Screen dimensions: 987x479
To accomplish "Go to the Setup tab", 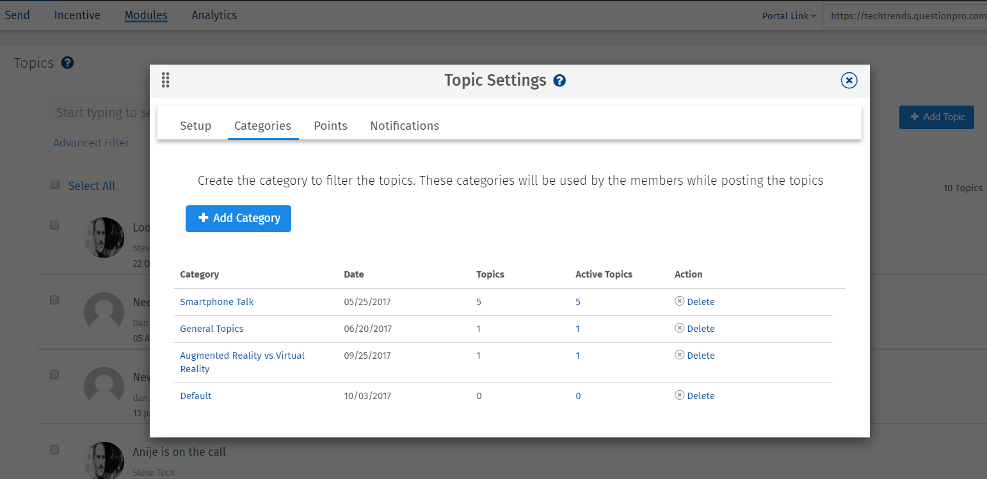I will (x=195, y=125).
